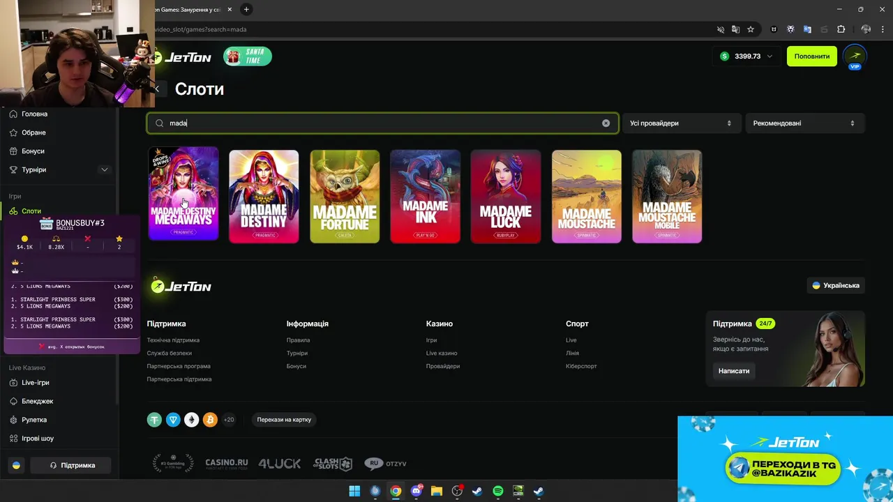Open Правила under Інформація
The width and height of the screenshot is (893, 502).
tap(298, 340)
